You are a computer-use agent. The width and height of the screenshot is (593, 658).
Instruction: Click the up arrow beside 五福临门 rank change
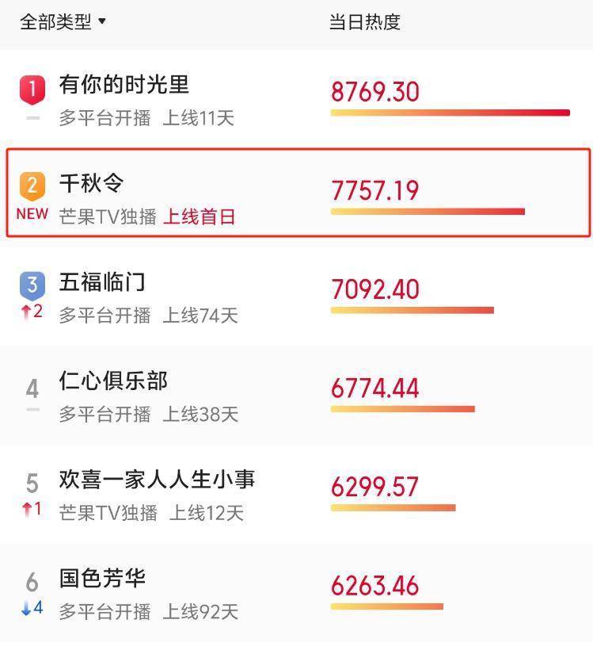click(x=26, y=312)
